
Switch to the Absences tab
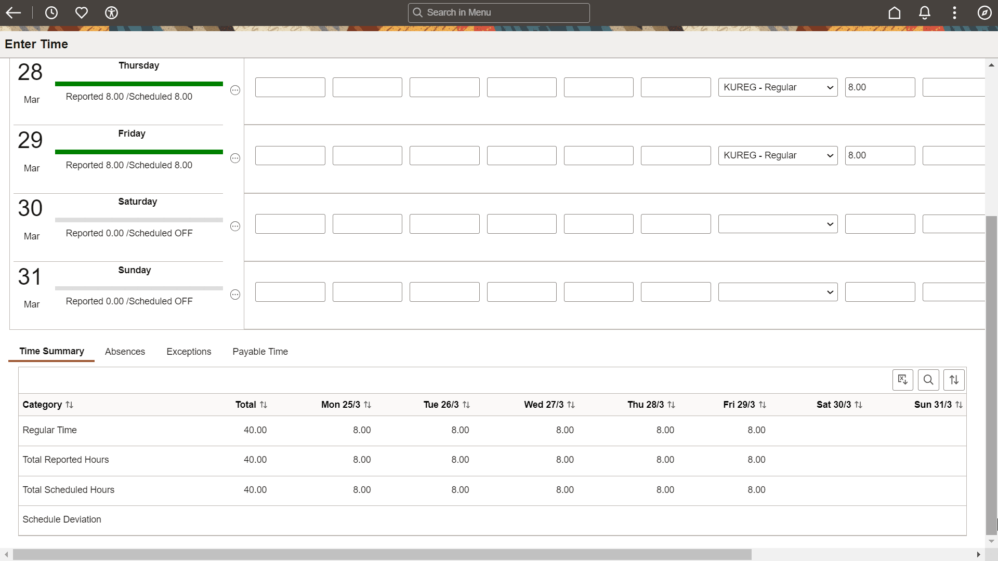(x=125, y=352)
